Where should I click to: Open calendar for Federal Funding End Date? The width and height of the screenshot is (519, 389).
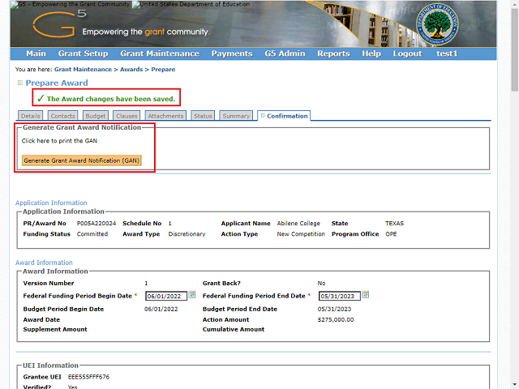[x=366, y=295]
